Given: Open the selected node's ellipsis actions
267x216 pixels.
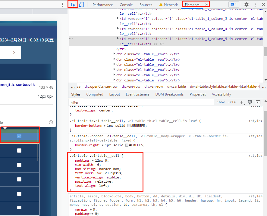Looking at the screenshot, I should (71, 39).
